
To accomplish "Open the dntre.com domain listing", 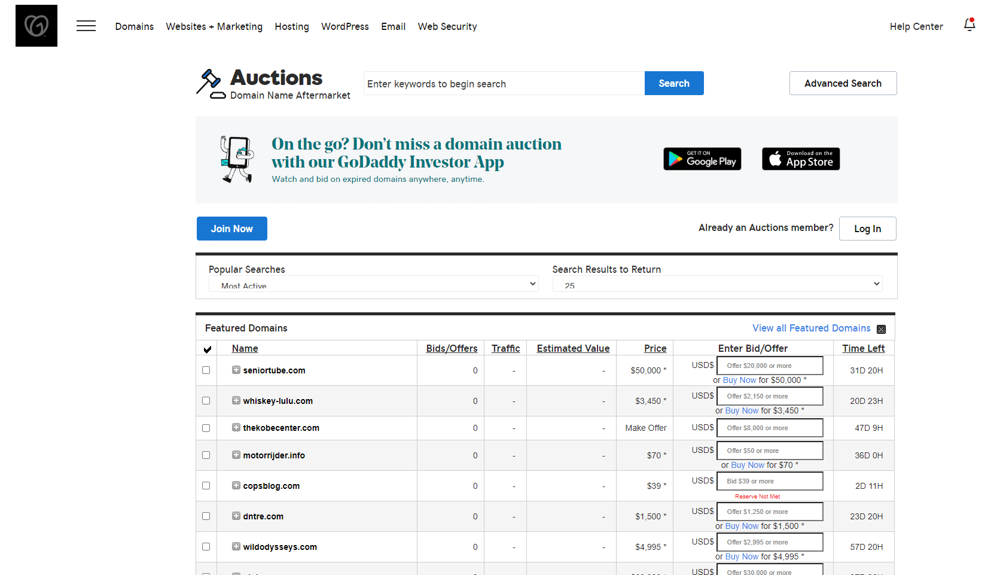I will 263,516.
